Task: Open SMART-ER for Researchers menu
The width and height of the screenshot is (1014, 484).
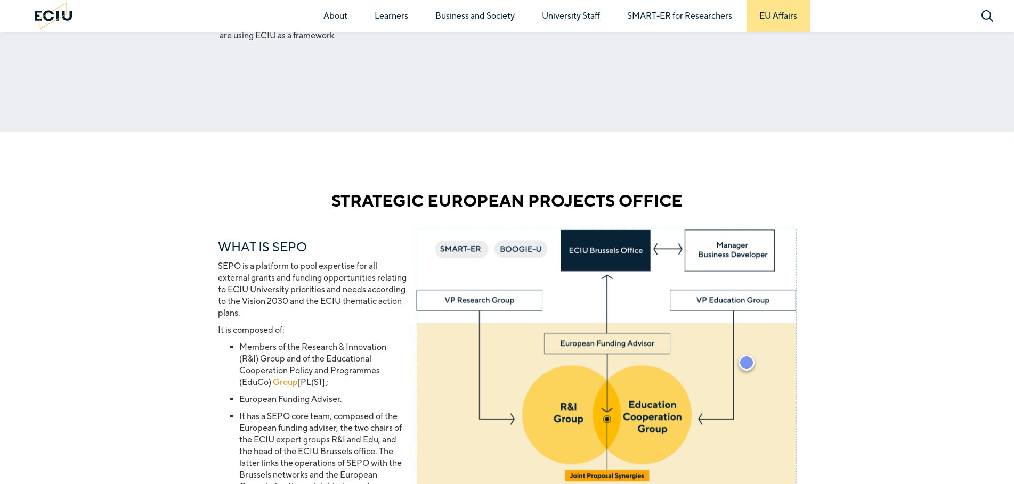Action: (679, 16)
